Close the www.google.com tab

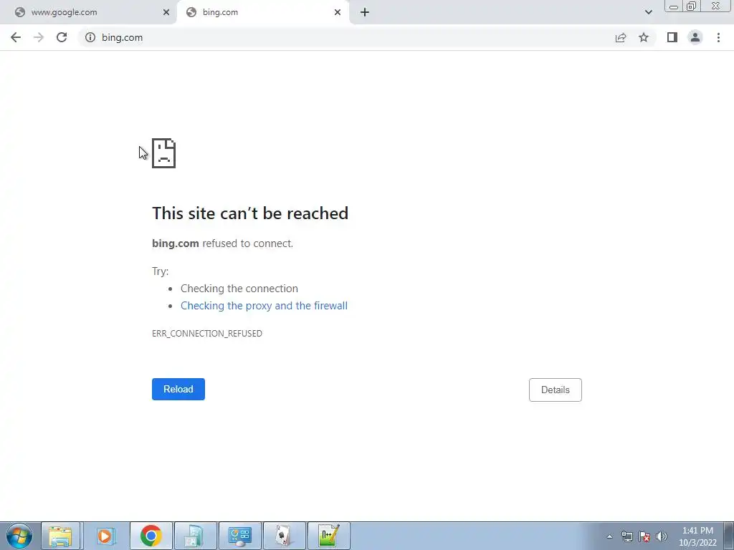tap(166, 12)
